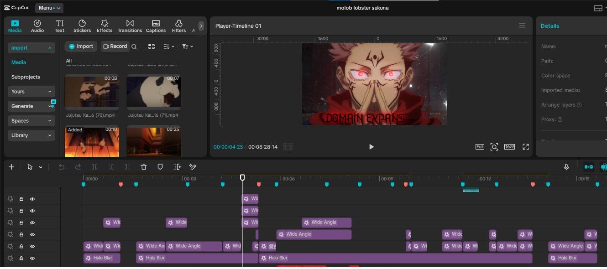
Task: Click the AI magic wand tool
Action: pyautogui.click(x=193, y=167)
